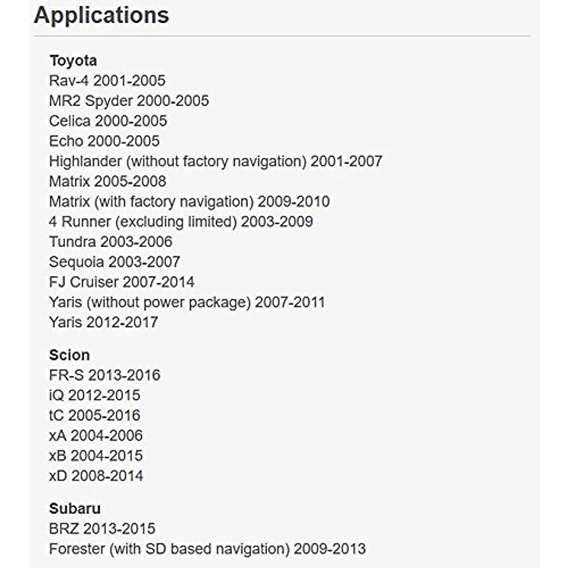Screen dimensions: 568x568
Task: Click the Tundra 2003-2006 entry
Action: [111, 242]
